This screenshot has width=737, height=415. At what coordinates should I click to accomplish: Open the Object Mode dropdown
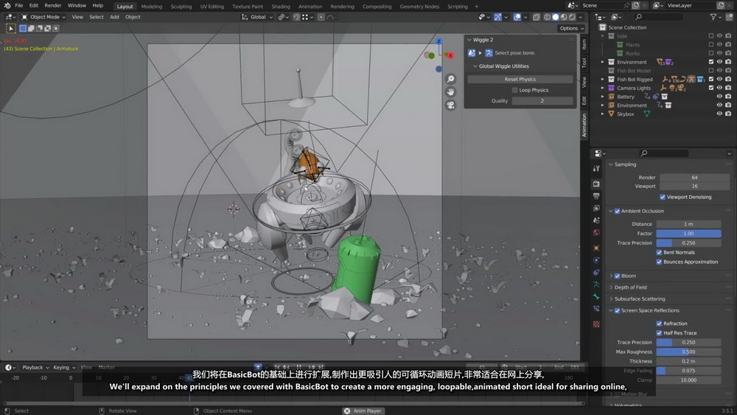pos(43,17)
